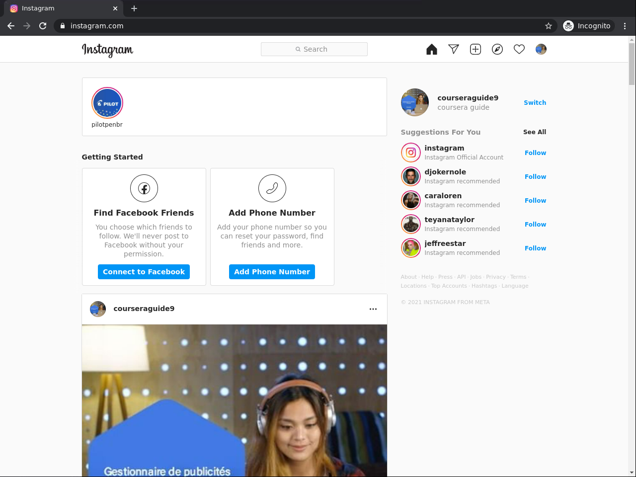
Task: Click See All suggestions
Action: click(x=535, y=132)
